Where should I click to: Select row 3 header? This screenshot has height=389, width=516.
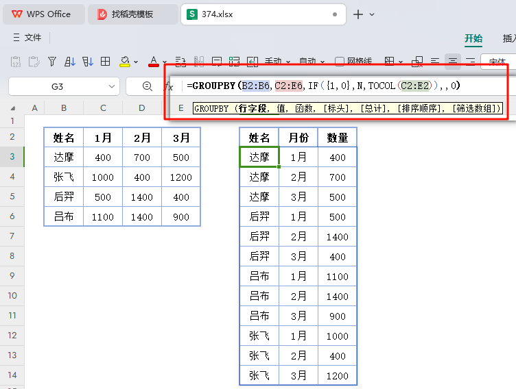pos(12,157)
